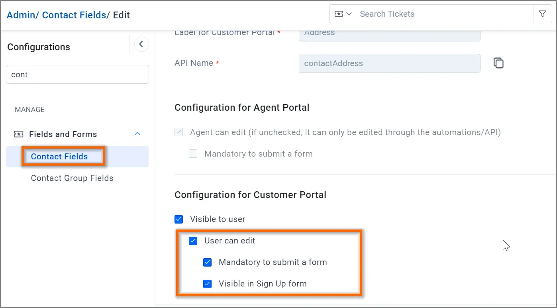Uncheck User can edit checkbox
Viewport: 557px width, 308px height.
[x=193, y=241]
